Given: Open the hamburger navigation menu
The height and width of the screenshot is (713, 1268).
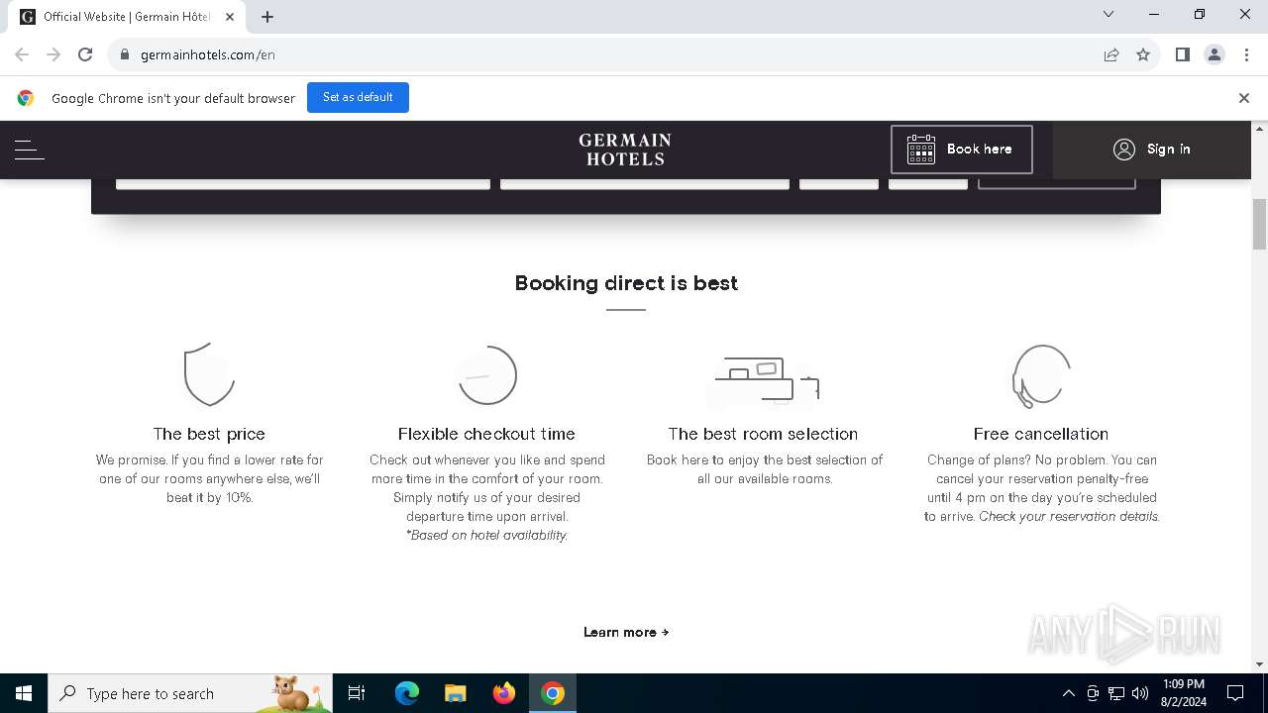Looking at the screenshot, I should pos(30,150).
